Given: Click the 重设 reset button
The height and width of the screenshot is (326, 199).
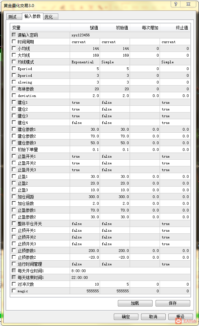Looking at the screenshot, I should (x=180, y=317).
